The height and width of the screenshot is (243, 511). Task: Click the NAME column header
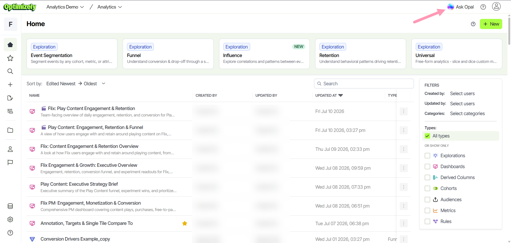coord(34,95)
